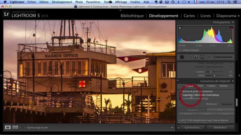The image size is (241, 135).
Task: Toggle the sync switch beside Synchroniser
Action: [178, 127]
